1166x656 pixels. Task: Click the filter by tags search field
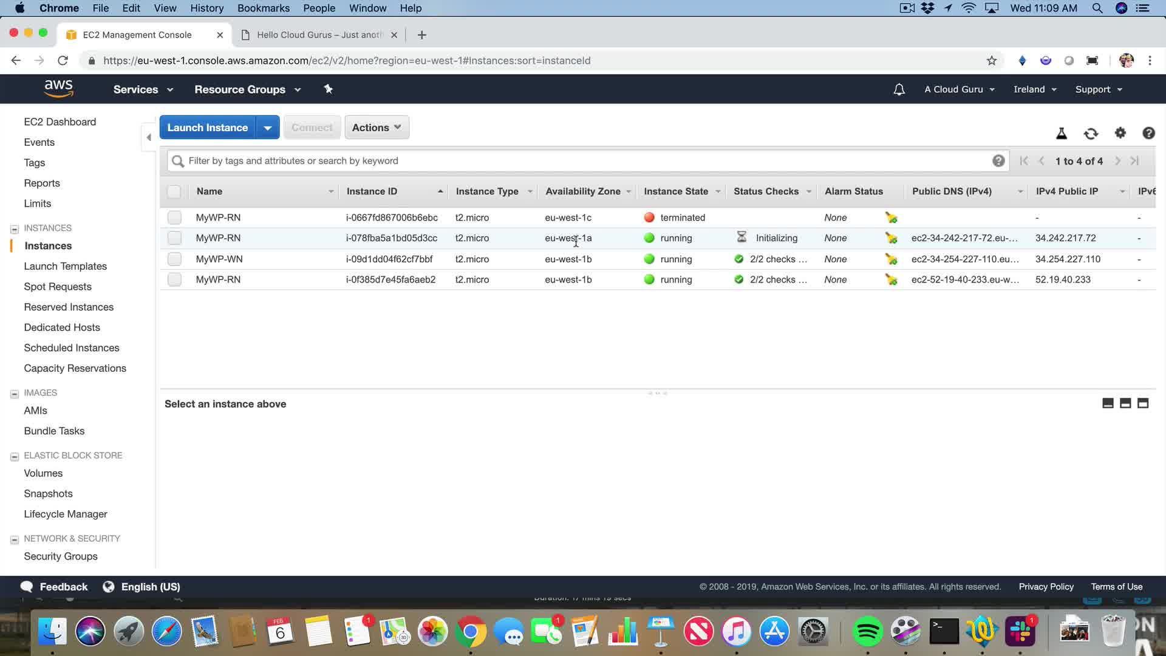583,161
